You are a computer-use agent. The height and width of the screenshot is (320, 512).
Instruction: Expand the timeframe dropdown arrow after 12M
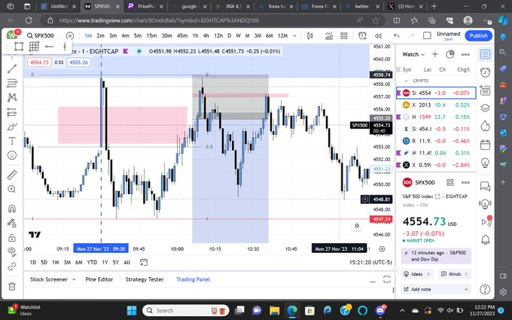pos(294,35)
